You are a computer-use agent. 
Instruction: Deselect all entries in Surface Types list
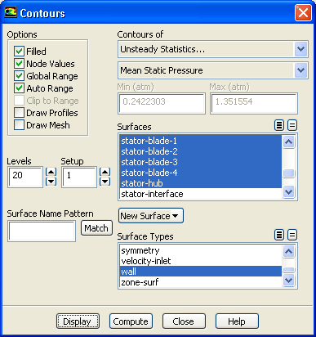292,235
